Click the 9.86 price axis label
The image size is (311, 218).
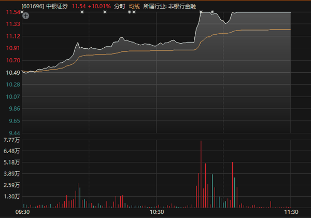pos(15,108)
